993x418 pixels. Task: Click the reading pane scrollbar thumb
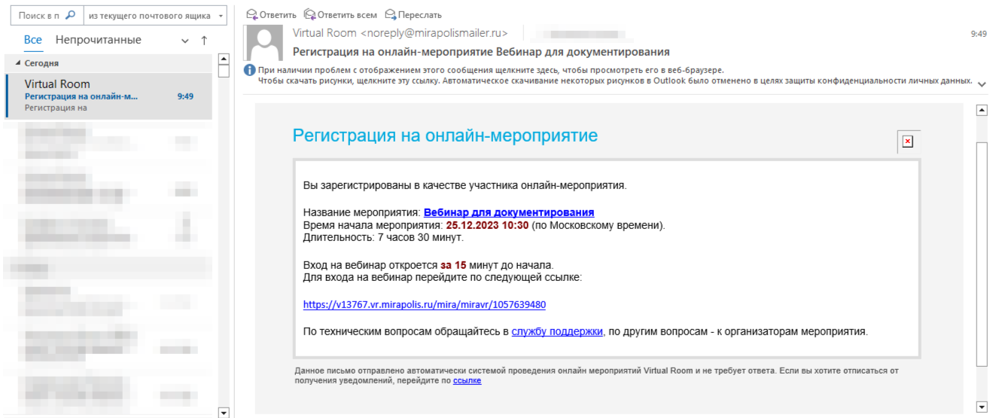point(981,253)
